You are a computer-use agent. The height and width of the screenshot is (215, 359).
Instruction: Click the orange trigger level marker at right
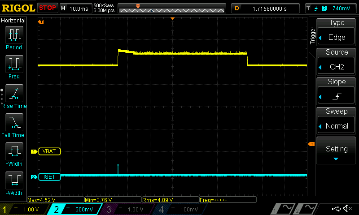(x=311, y=144)
